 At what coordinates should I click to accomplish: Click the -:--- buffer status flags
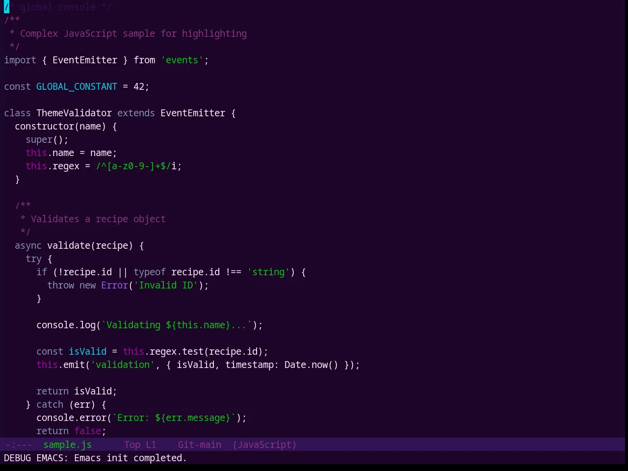[x=19, y=445]
